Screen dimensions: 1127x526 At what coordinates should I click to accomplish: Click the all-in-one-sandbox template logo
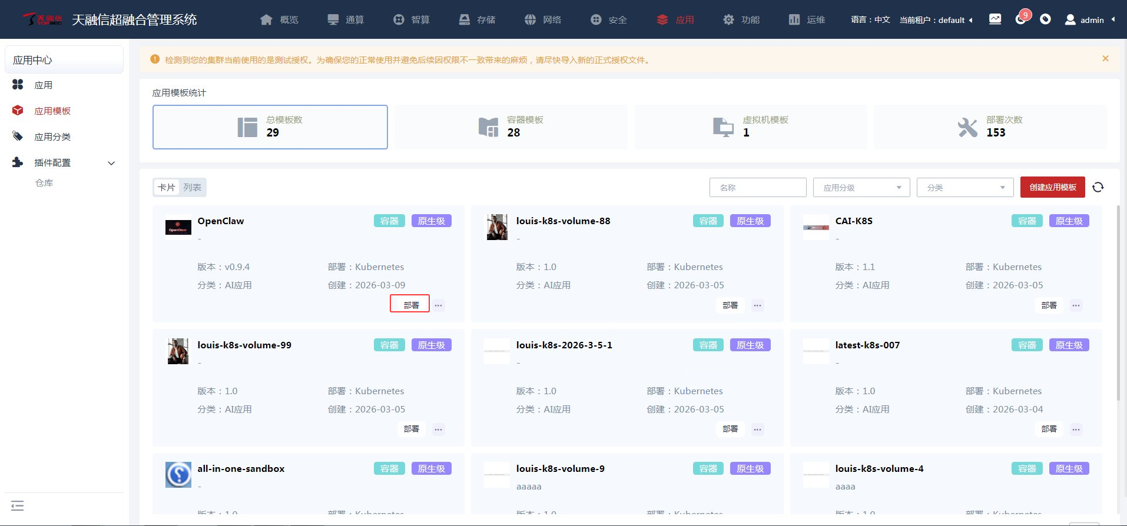178,474
